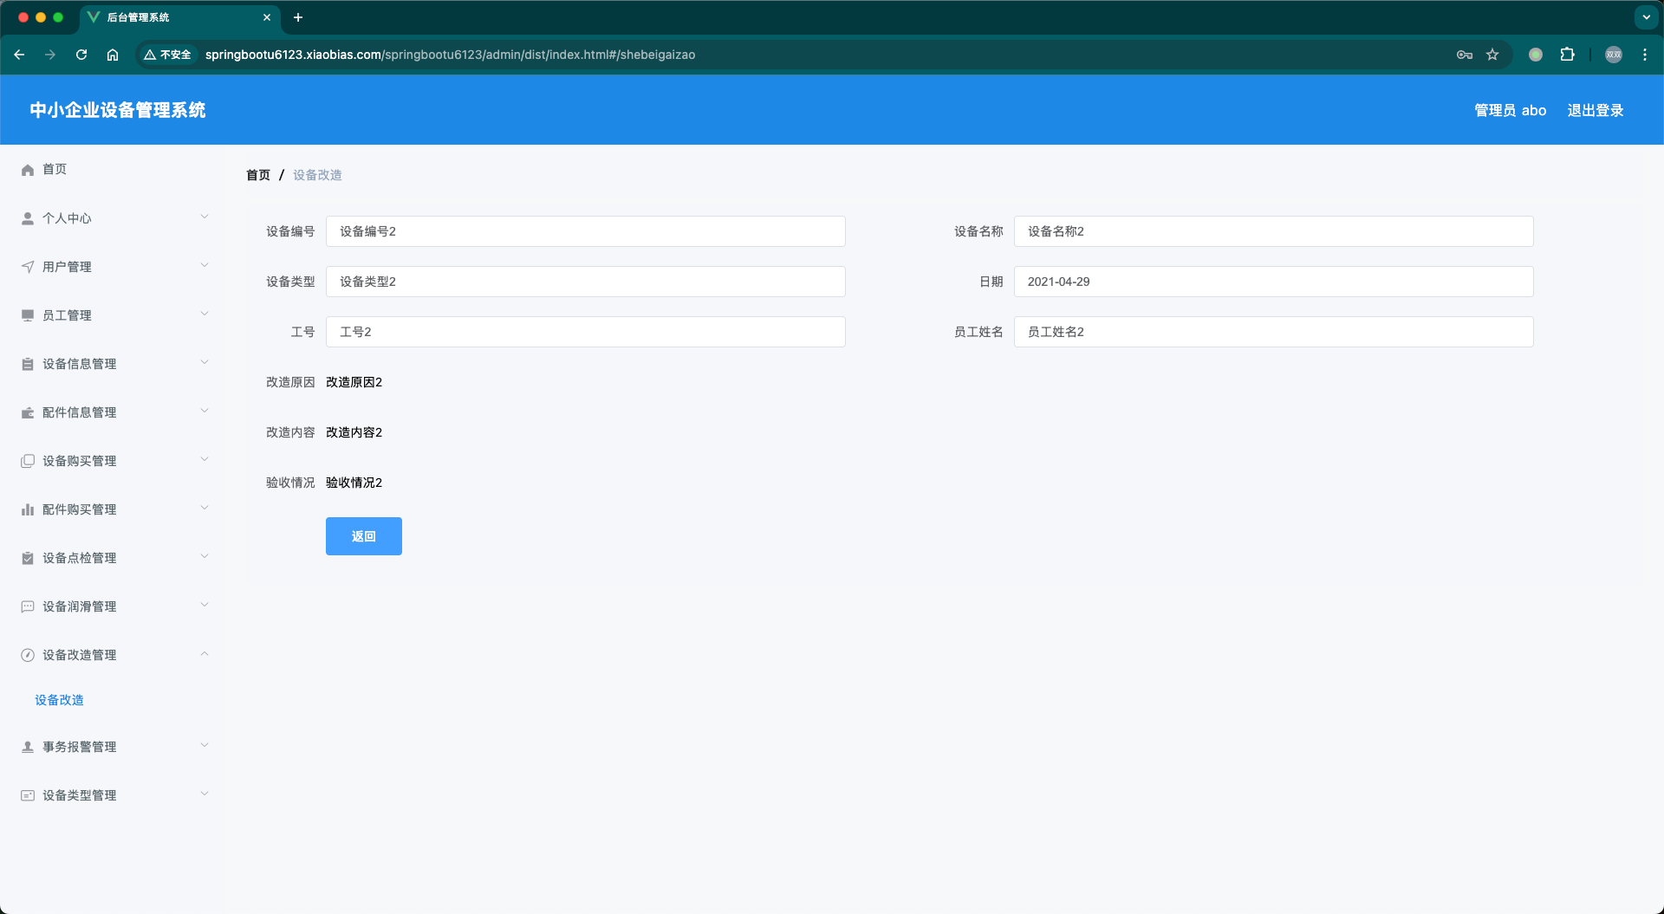Open the 用户管理 sidebar menu
The image size is (1664, 914).
113,267
